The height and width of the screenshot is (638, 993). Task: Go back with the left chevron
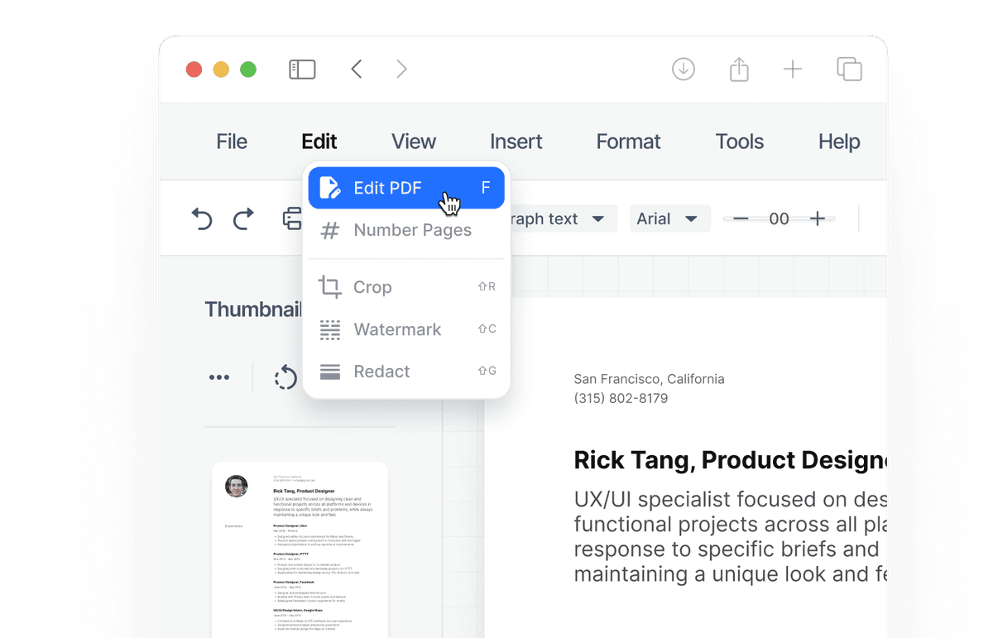[x=357, y=69]
